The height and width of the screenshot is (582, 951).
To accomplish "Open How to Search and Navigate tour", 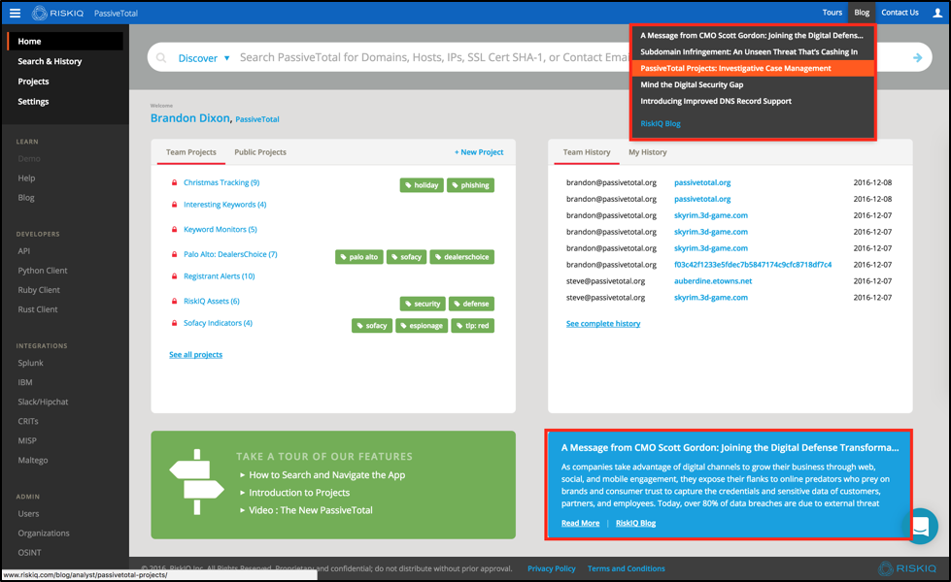I will click(x=327, y=474).
